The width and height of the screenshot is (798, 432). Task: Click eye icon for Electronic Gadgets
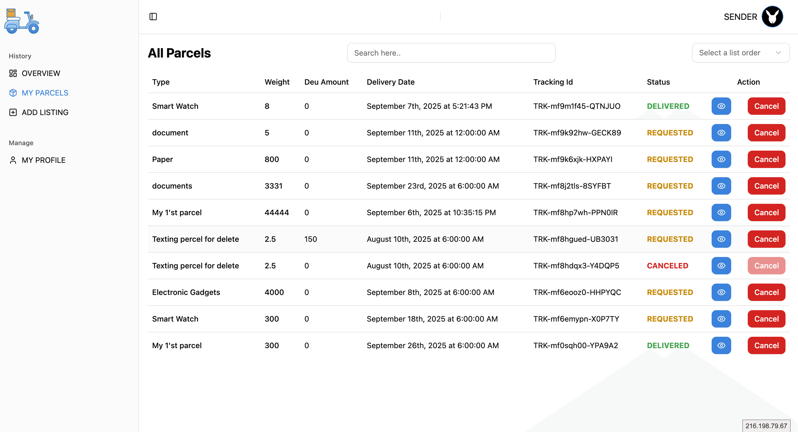coord(721,293)
